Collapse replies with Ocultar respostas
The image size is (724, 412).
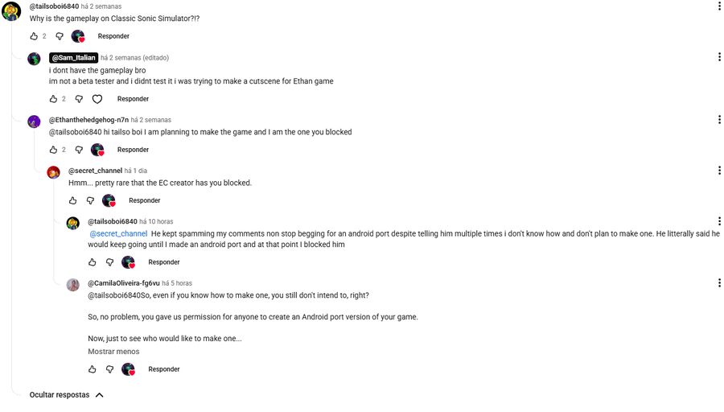(x=67, y=395)
